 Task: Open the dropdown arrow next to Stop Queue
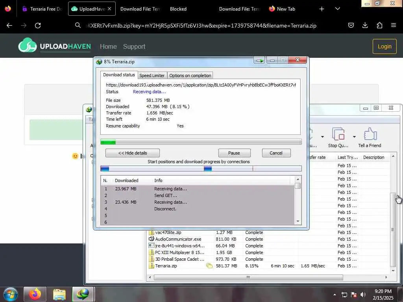click(x=354, y=136)
